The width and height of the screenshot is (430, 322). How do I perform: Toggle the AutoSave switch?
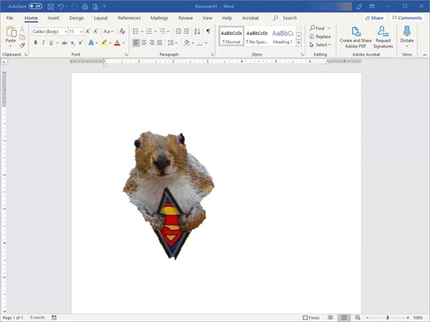tap(35, 6)
